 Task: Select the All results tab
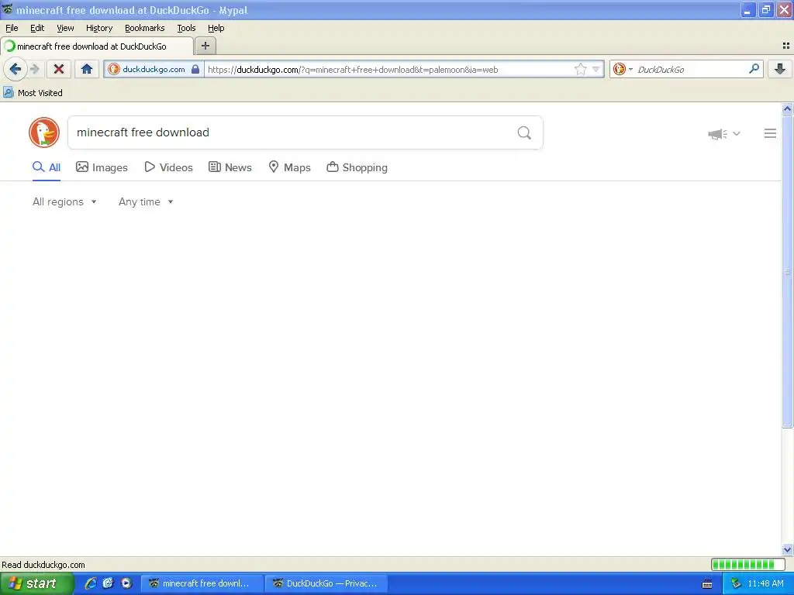pyautogui.click(x=47, y=167)
